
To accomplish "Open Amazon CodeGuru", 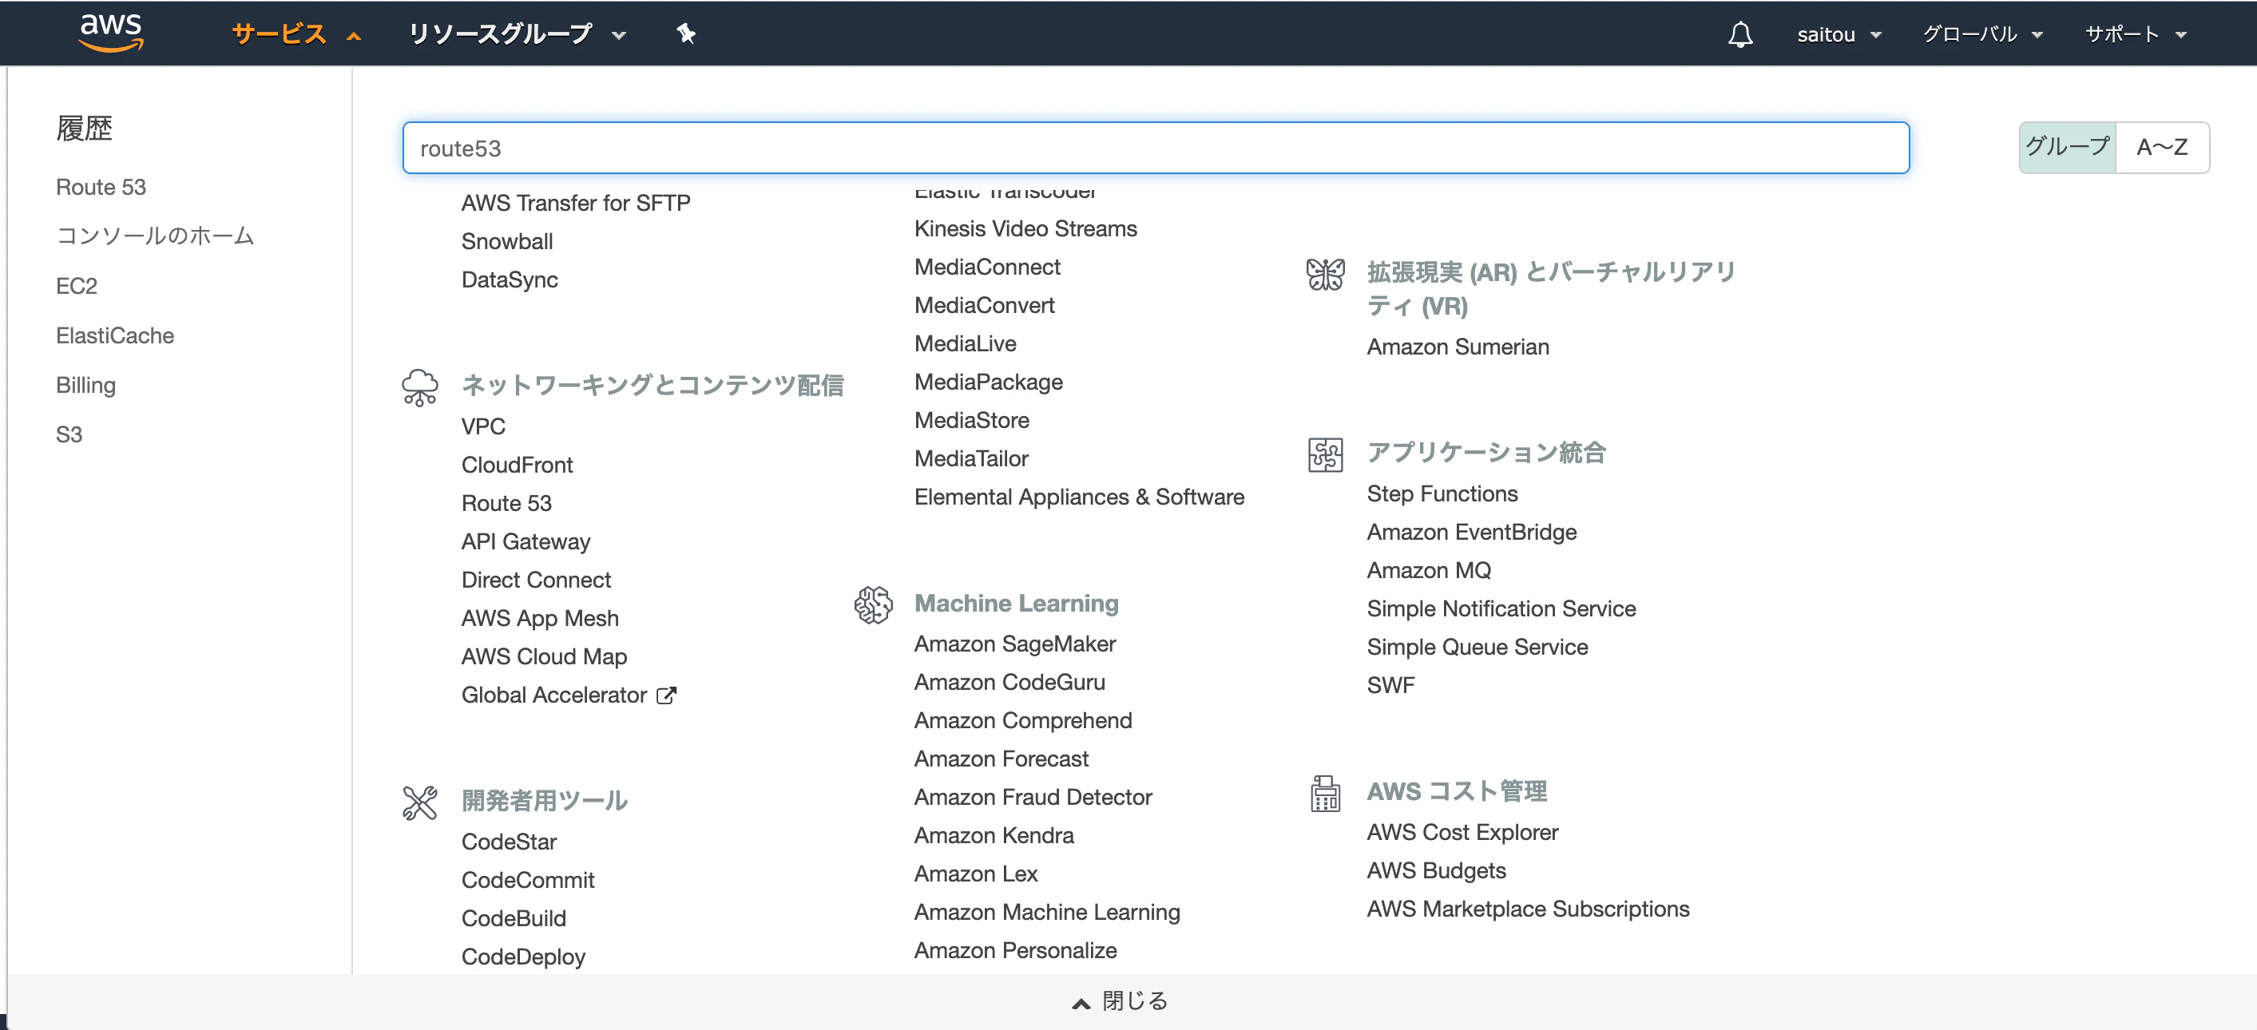I will [1010, 683].
